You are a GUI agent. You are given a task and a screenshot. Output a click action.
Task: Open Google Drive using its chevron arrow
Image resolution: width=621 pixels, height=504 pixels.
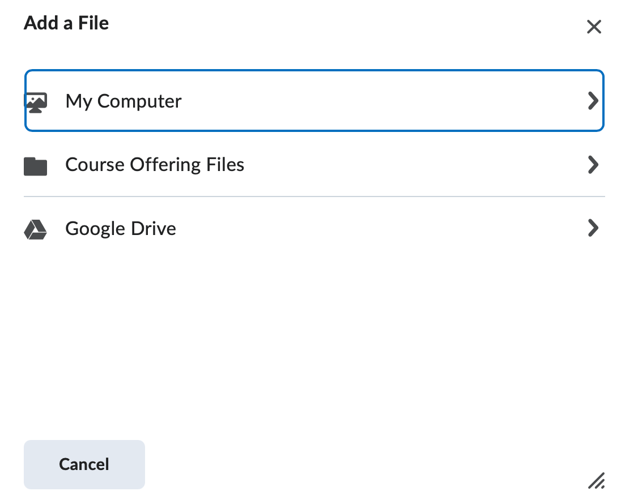pyautogui.click(x=594, y=228)
